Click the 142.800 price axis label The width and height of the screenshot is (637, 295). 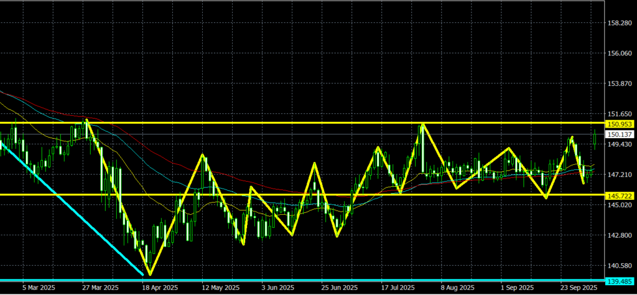pyautogui.click(x=618, y=235)
